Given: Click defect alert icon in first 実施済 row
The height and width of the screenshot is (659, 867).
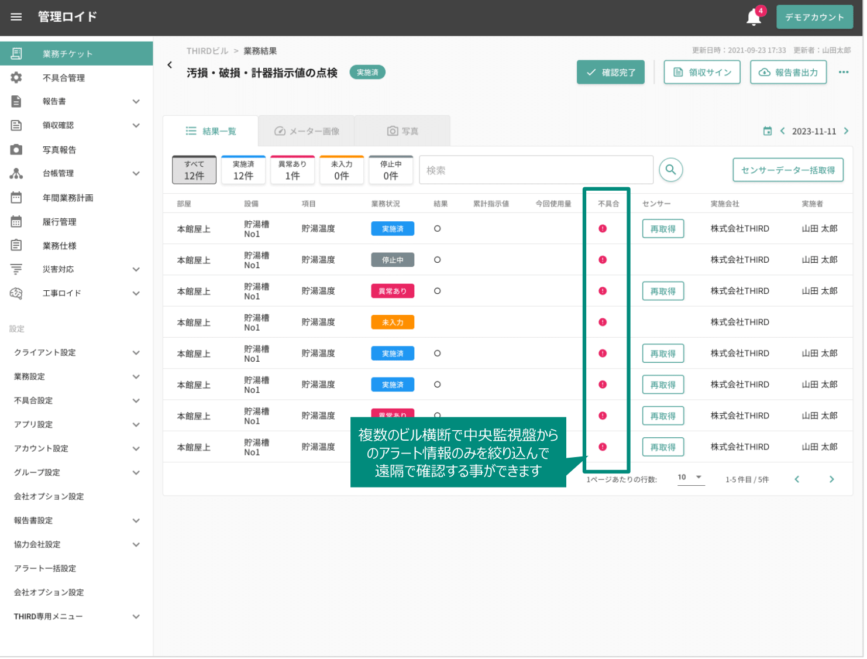Looking at the screenshot, I should pos(603,229).
